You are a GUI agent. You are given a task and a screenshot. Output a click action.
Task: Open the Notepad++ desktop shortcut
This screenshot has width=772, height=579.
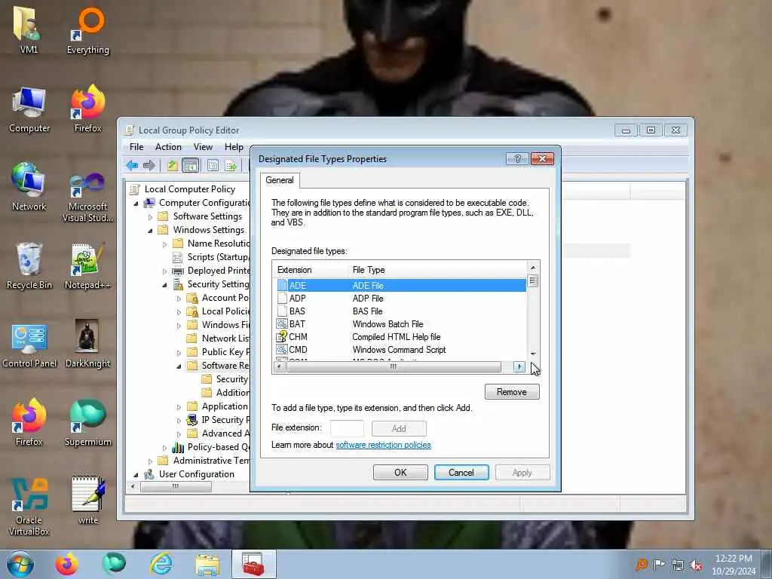click(87, 266)
